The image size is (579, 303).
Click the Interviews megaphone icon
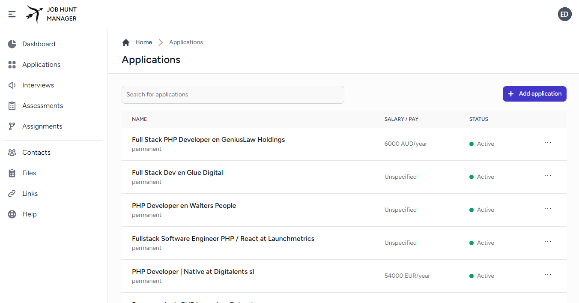pyautogui.click(x=12, y=85)
